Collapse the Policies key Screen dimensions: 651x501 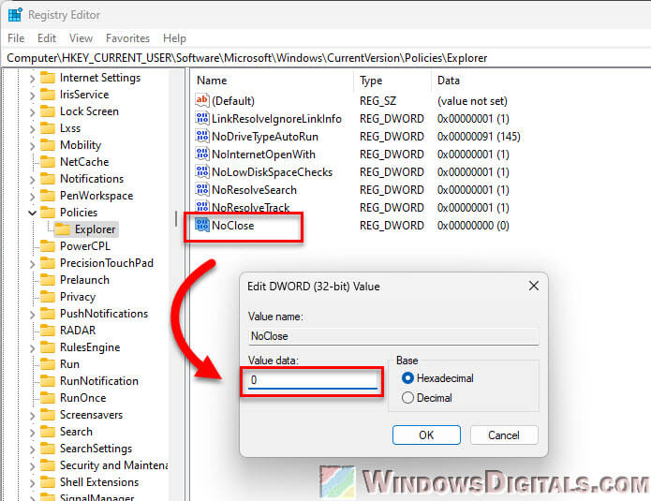click(33, 213)
